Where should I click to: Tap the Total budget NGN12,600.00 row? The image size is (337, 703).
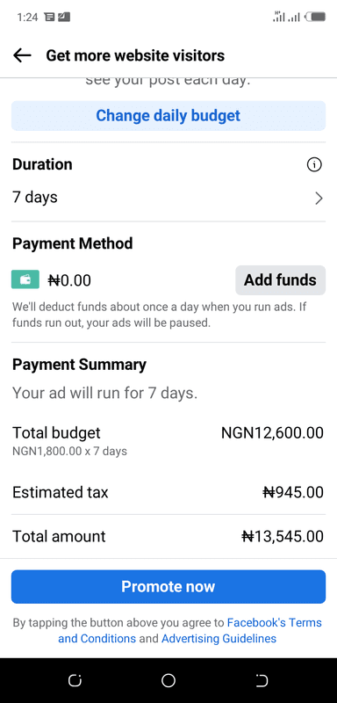tap(168, 440)
